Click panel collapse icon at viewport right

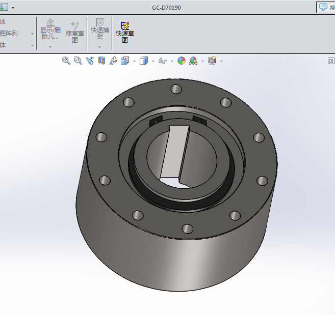[331, 61]
